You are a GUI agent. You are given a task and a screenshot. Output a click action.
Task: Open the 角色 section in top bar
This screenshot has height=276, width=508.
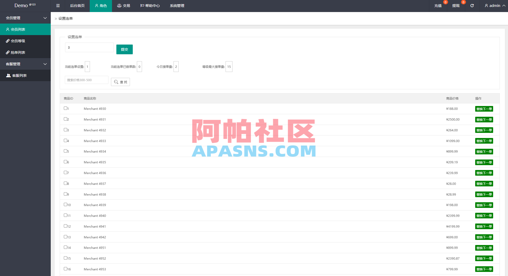tap(100, 6)
